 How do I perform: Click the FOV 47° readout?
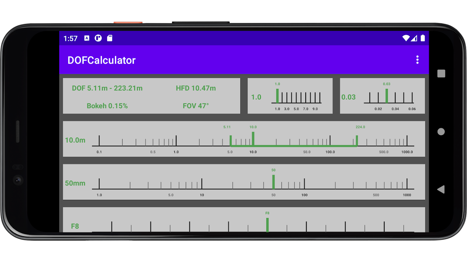pyautogui.click(x=196, y=106)
